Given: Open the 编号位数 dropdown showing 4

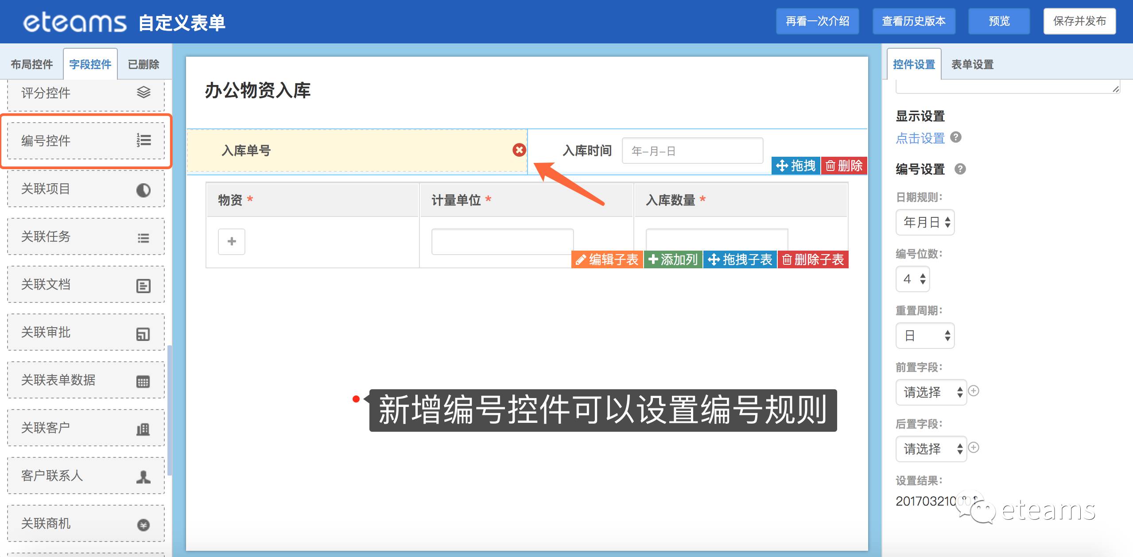Looking at the screenshot, I should 912,279.
